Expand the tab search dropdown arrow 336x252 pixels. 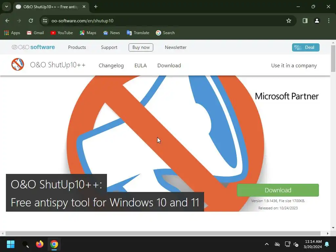[7, 7]
